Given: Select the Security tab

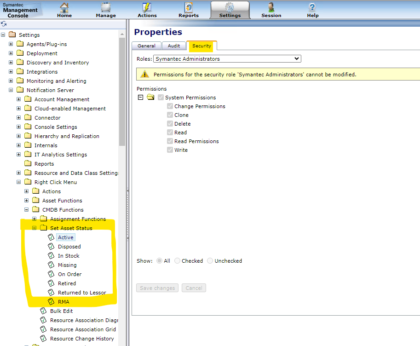Looking at the screenshot, I should 201,46.
